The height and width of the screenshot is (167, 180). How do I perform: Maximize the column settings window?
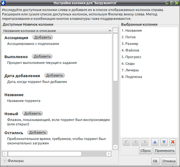[x=172, y=3]
